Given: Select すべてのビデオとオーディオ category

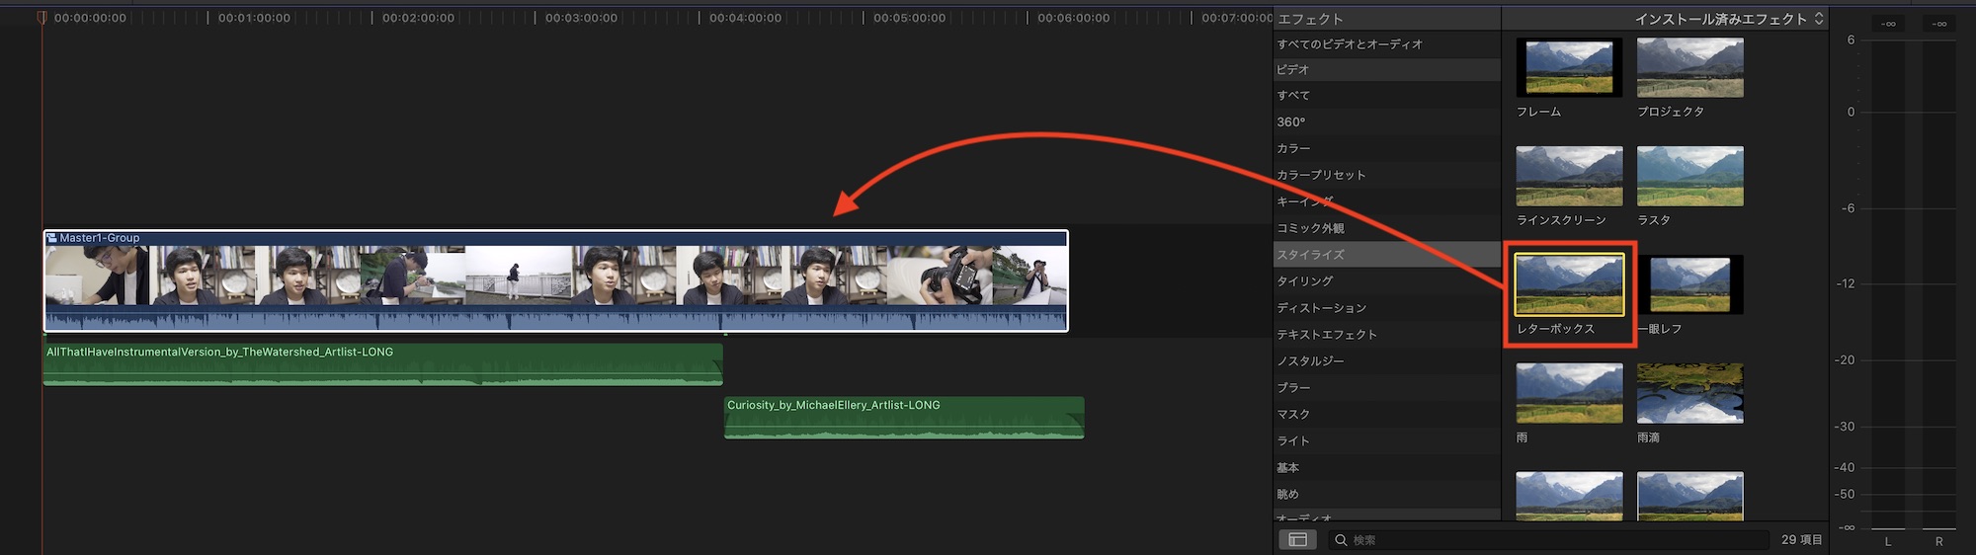Looking at the screenshot, I should click(1386, 44).
